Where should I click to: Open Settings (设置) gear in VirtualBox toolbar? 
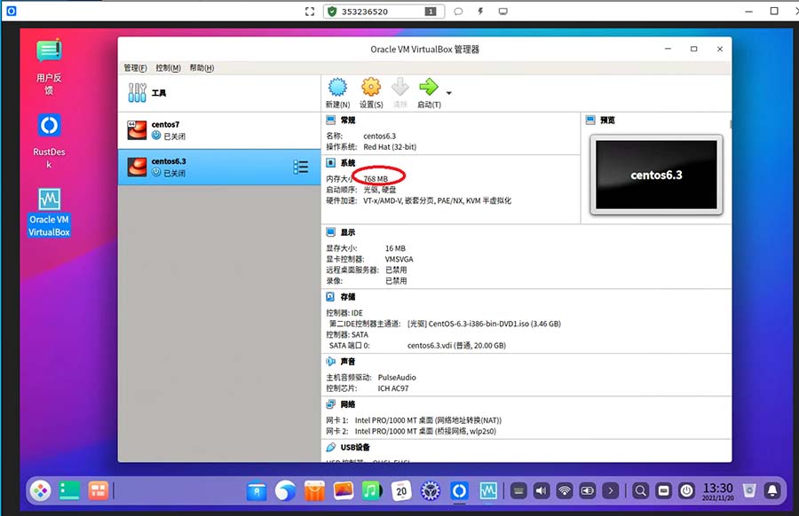click(371, 88)
